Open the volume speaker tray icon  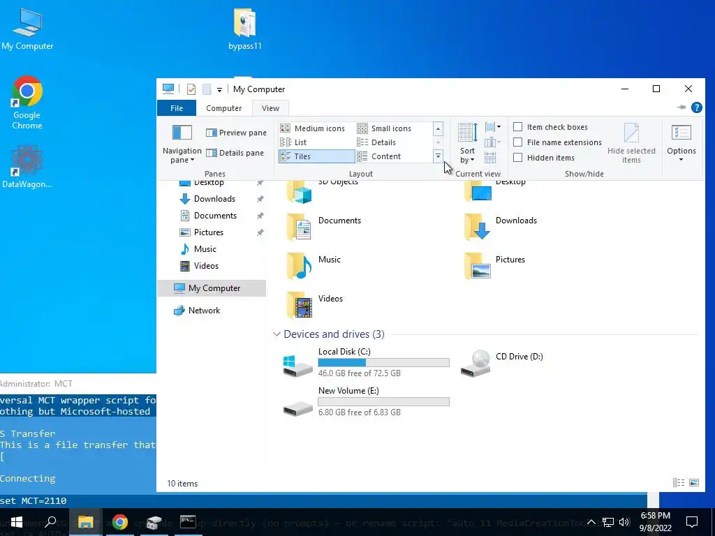[624, 522]
